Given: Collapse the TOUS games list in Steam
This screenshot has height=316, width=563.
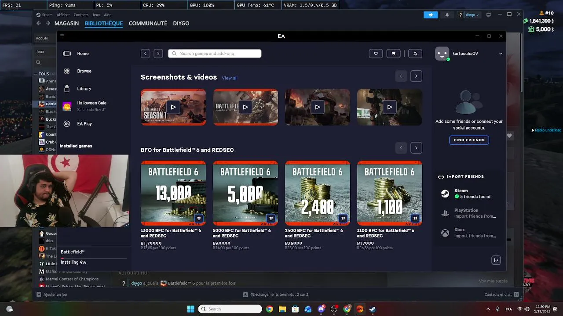Looking at the screenshot, I should point(37,74).
